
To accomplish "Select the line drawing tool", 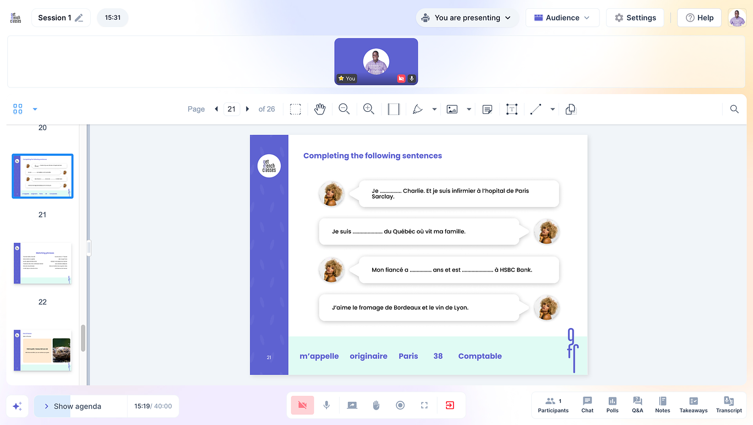I will click(x=536, y=109).
